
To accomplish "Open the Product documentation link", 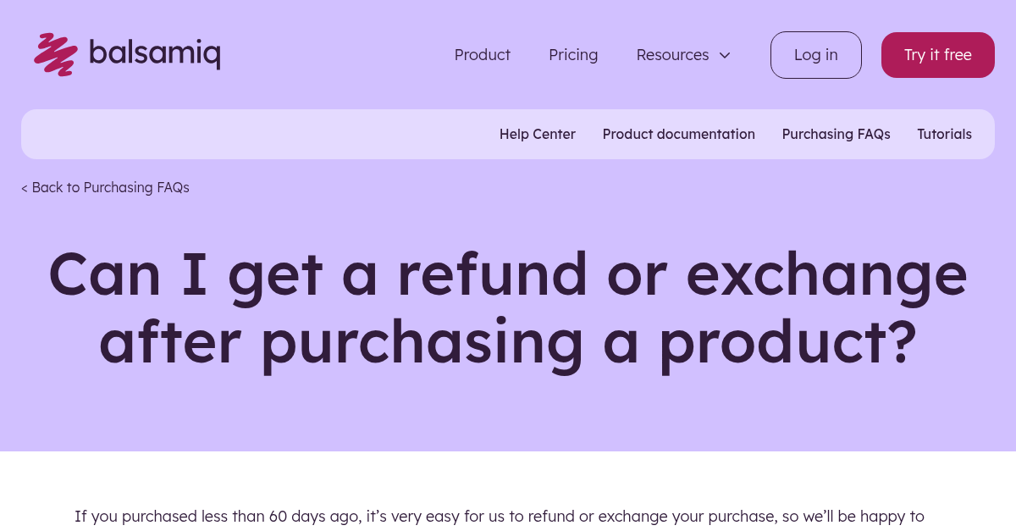I will tap(679, 134).
